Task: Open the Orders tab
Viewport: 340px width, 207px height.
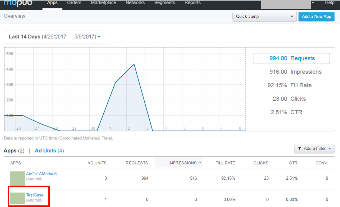Action: tap(74, 3)
